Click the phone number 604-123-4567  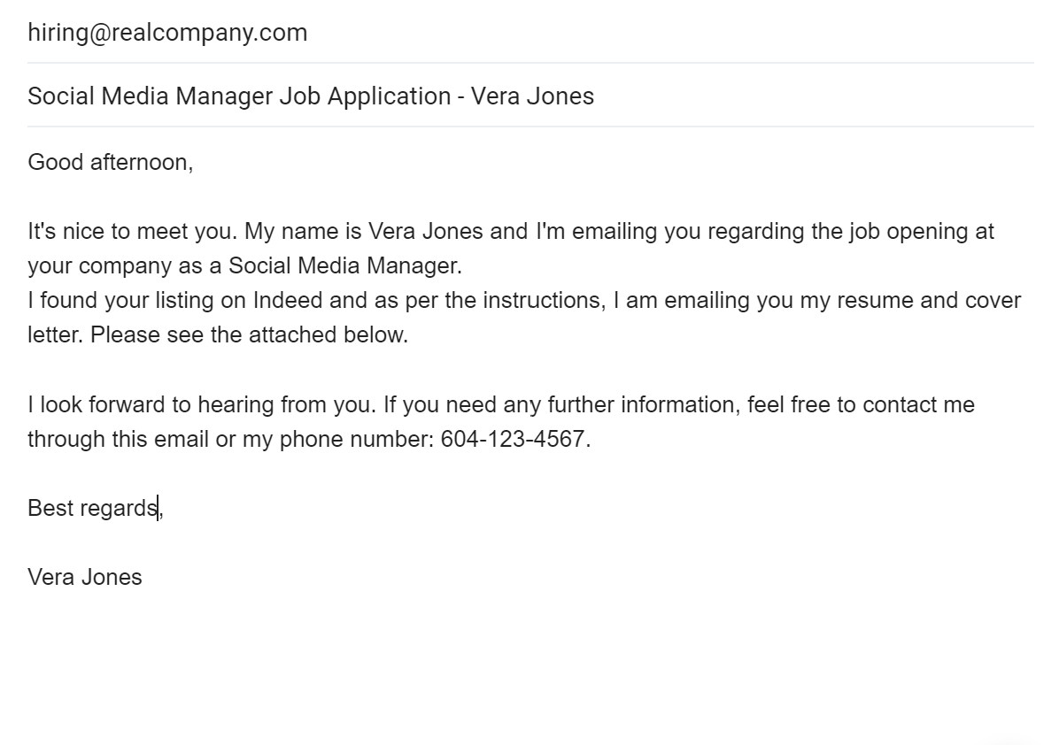click(513, 440)
